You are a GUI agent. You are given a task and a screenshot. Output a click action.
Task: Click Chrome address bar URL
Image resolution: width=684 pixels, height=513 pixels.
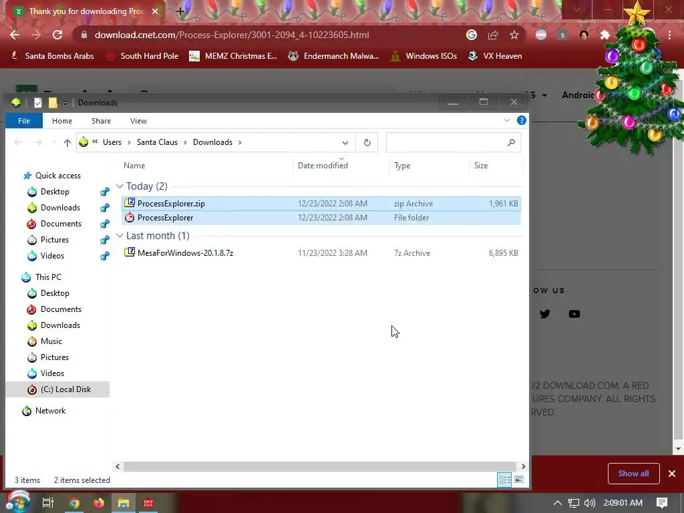click(232, 35)
